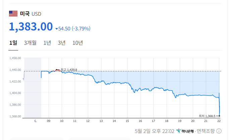
Task: Open the disclaimer info circle icon
Action: pos(219,131)
